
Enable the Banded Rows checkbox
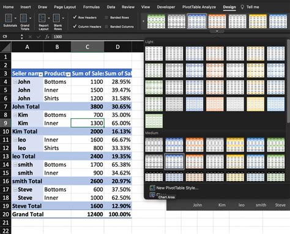106,18
